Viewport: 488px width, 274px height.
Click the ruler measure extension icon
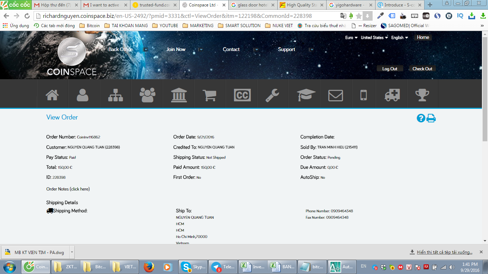414,16
